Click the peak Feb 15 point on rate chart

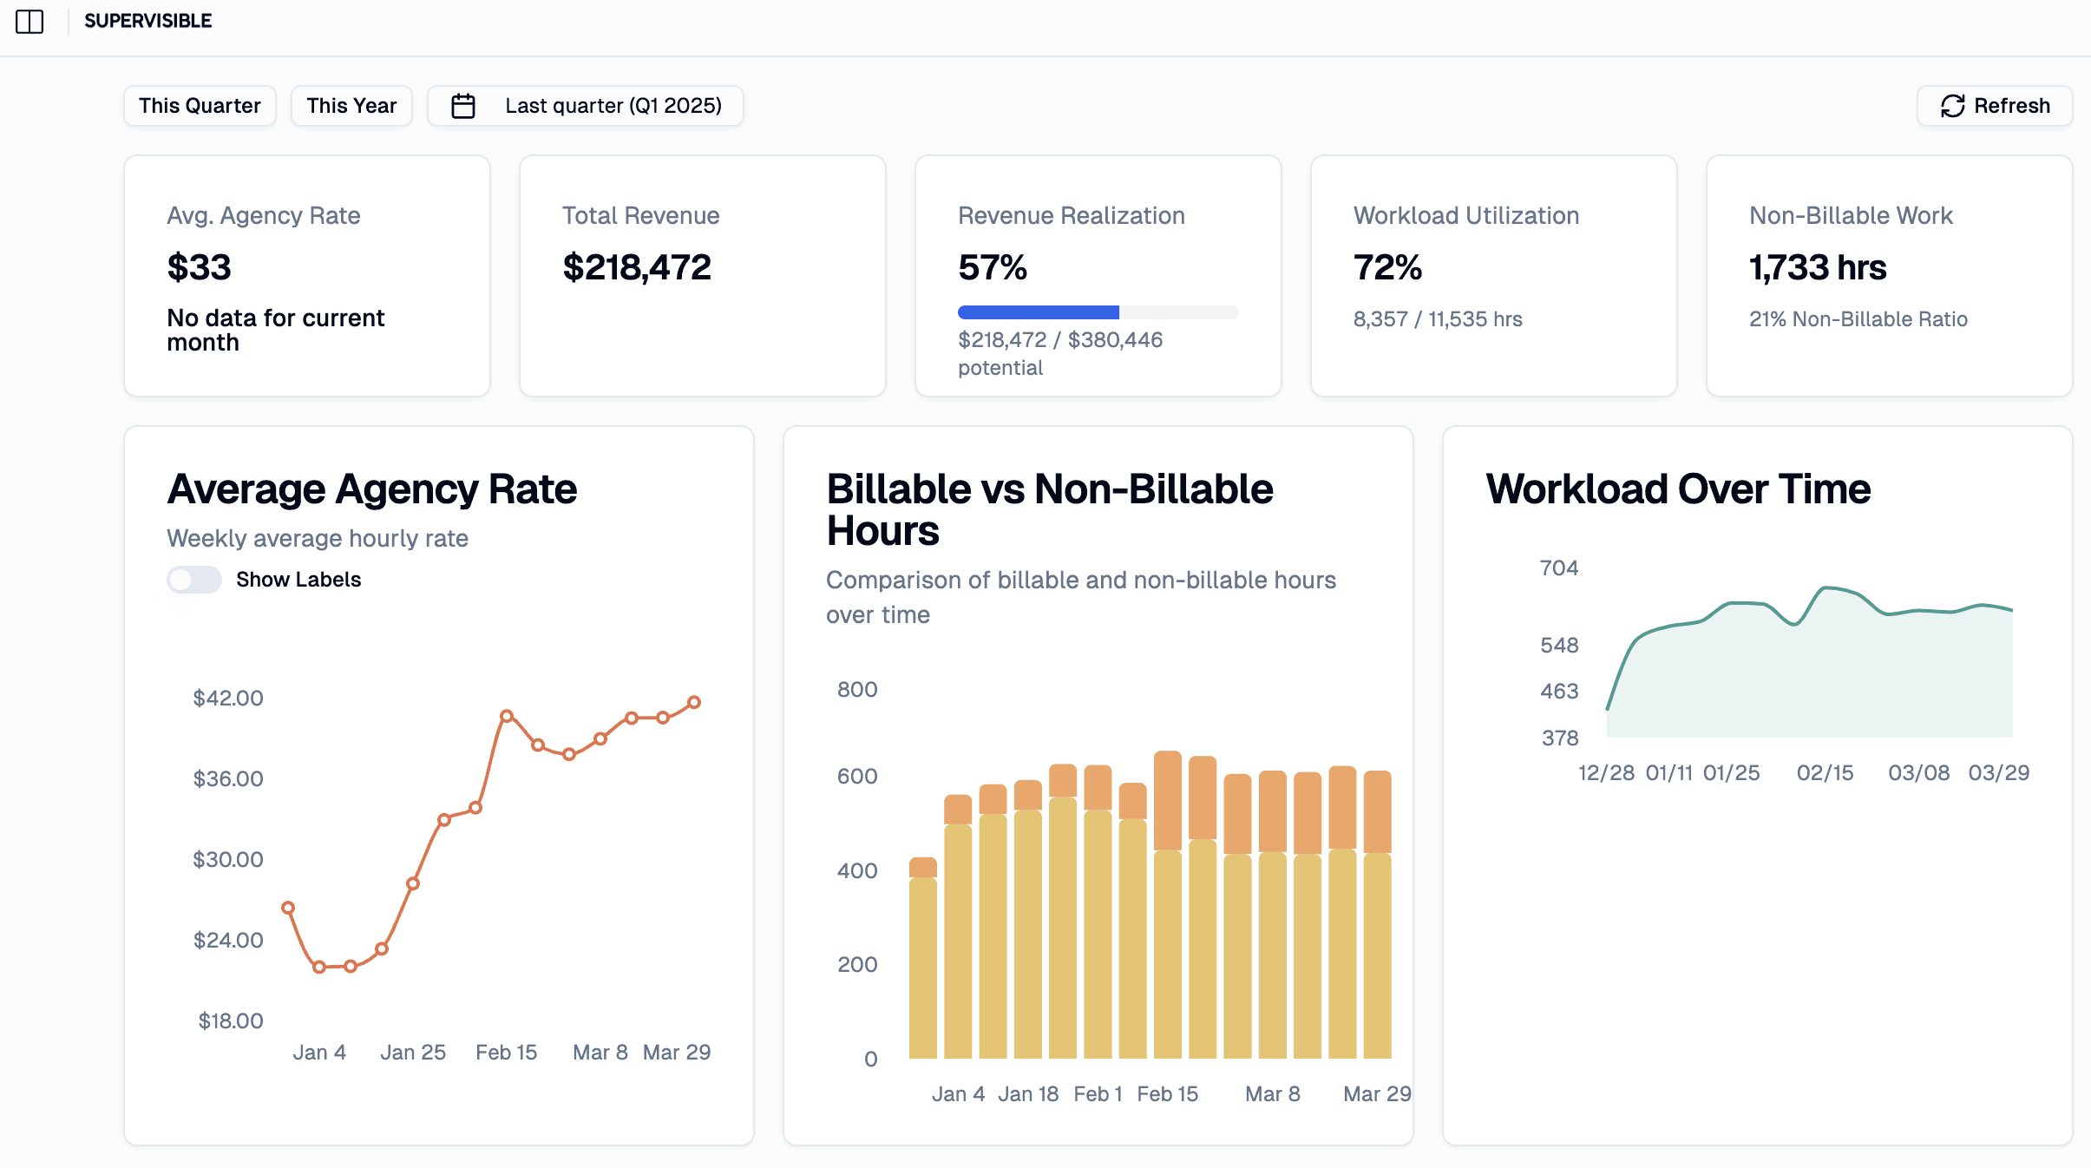(507, 716)
